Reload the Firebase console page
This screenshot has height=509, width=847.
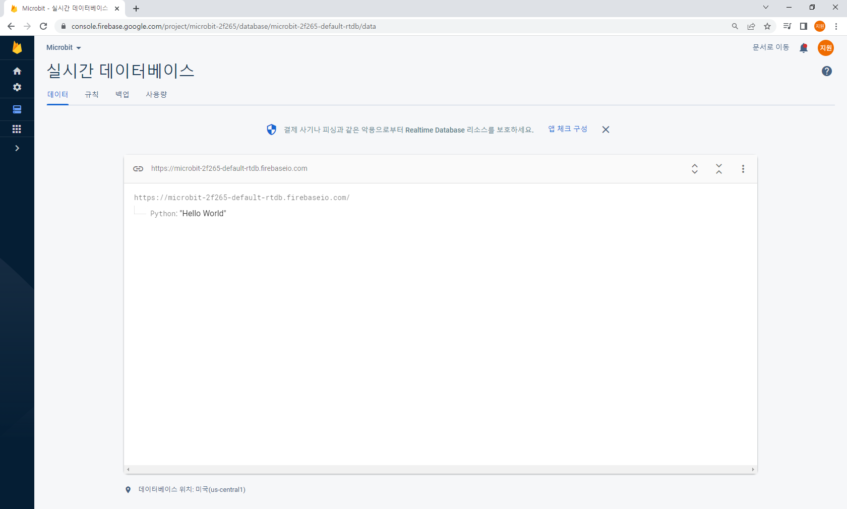coord(43,26)
